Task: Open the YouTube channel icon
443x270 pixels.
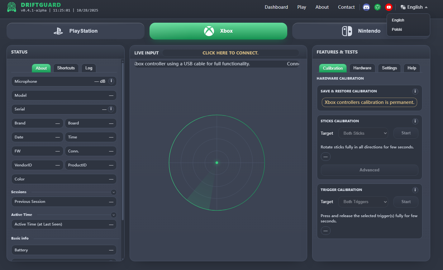Action: [x=388, y=7]
